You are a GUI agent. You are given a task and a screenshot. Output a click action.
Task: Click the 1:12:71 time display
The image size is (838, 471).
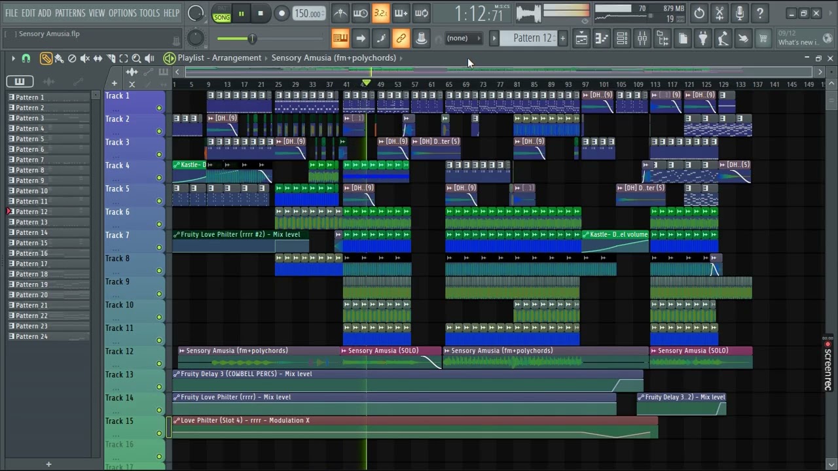[479, 13]
